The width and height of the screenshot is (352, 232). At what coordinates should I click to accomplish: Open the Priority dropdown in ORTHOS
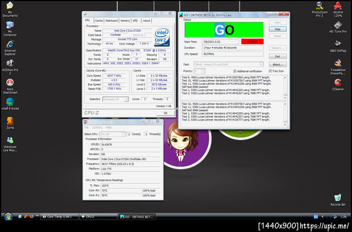point(199,71)
